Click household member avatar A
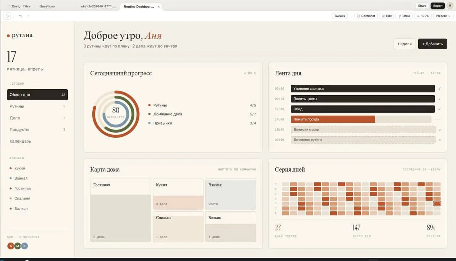 (x=11, y=246)
